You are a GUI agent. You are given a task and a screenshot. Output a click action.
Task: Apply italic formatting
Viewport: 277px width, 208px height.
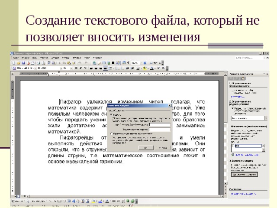click(81, 68)
